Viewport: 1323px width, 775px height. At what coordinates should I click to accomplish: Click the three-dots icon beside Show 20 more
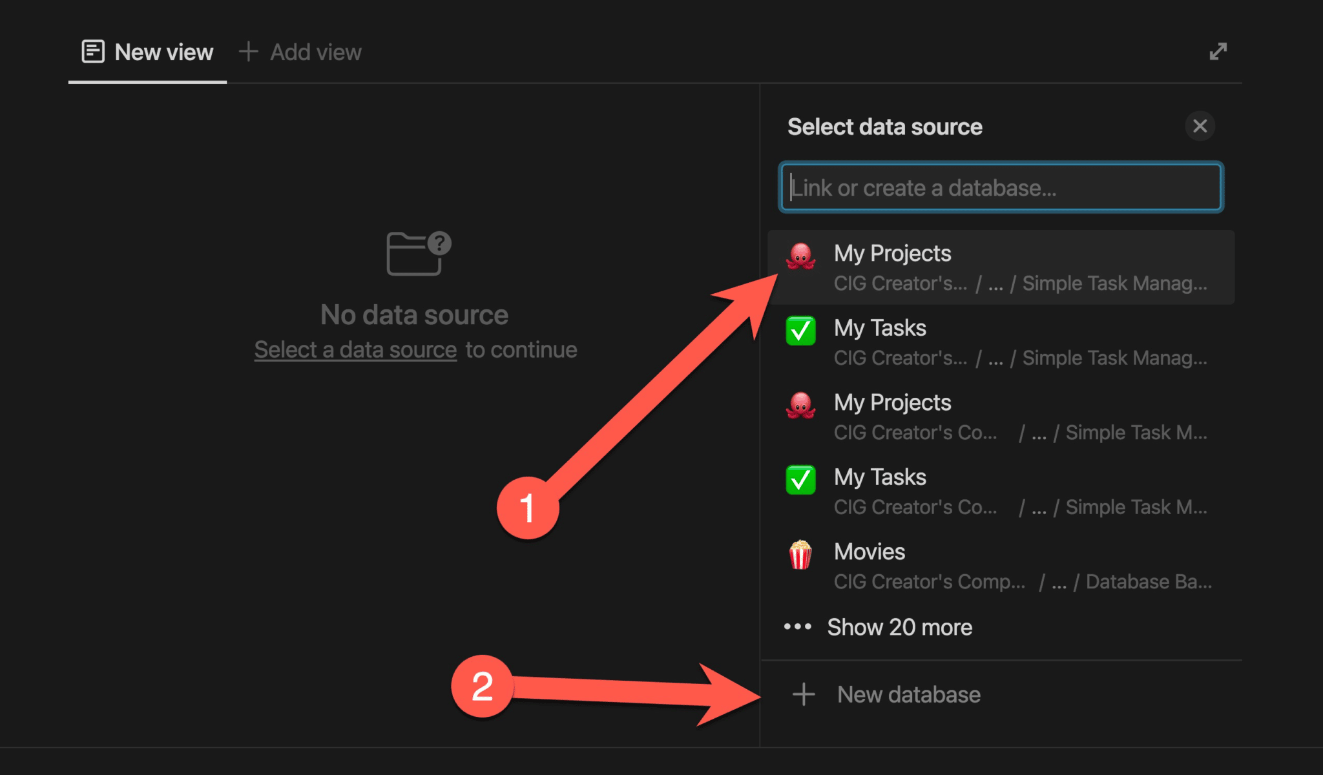tap(798, 626)
